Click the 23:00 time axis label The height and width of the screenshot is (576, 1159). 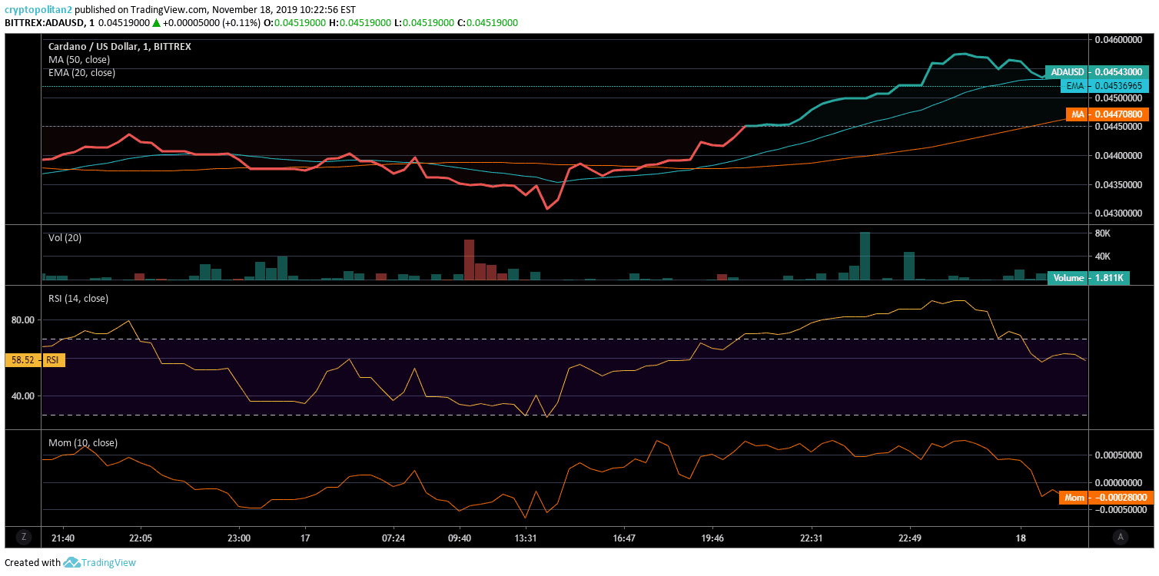[x=239, y=538]
